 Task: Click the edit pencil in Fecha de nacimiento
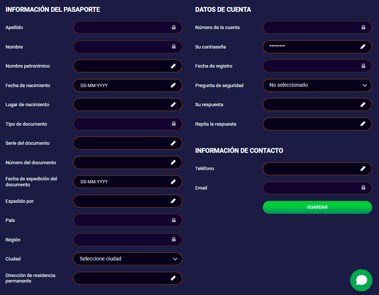click(173, 85)
